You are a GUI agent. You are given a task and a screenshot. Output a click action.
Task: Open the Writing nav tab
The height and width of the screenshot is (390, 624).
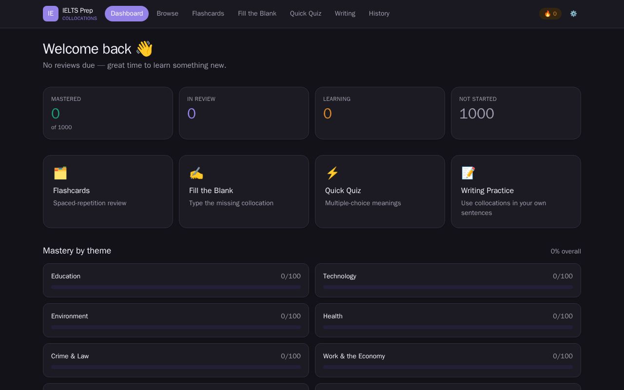tap(345, 14)
